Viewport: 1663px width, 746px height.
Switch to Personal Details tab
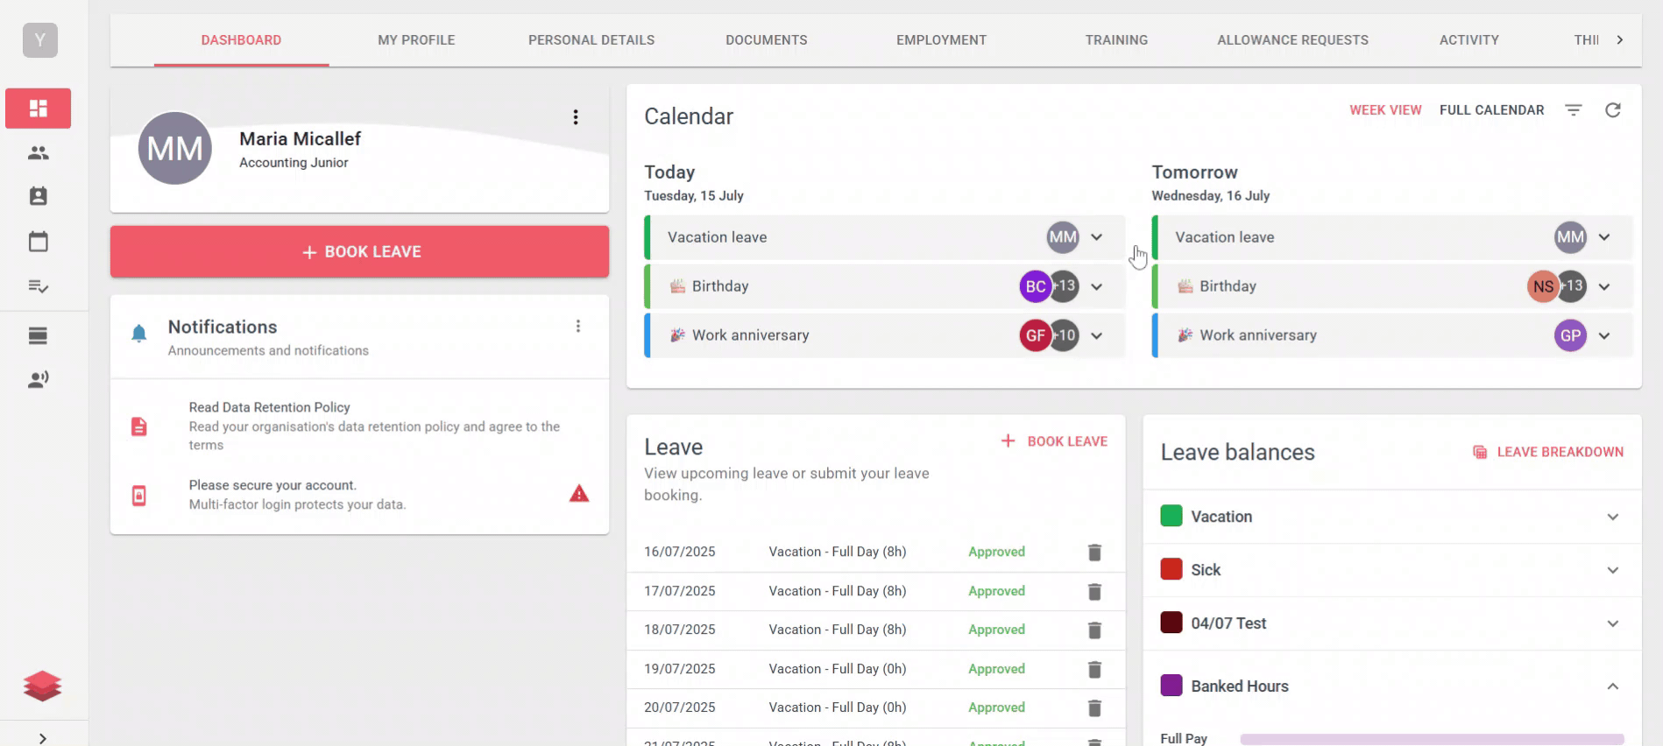[591, 40]
